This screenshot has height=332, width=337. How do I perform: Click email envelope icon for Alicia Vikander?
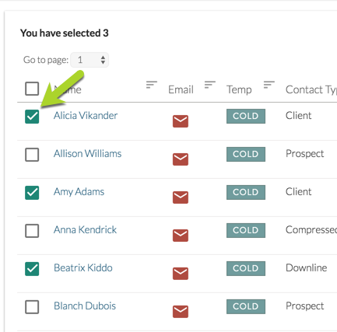181,121
